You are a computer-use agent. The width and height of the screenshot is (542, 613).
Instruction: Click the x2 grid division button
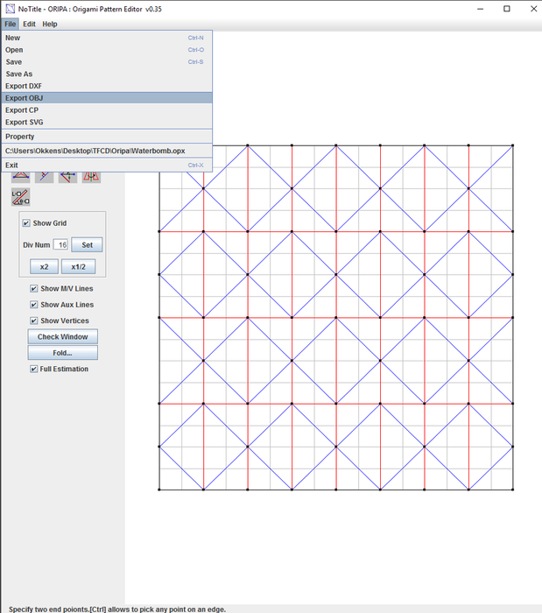coord(44,267)
